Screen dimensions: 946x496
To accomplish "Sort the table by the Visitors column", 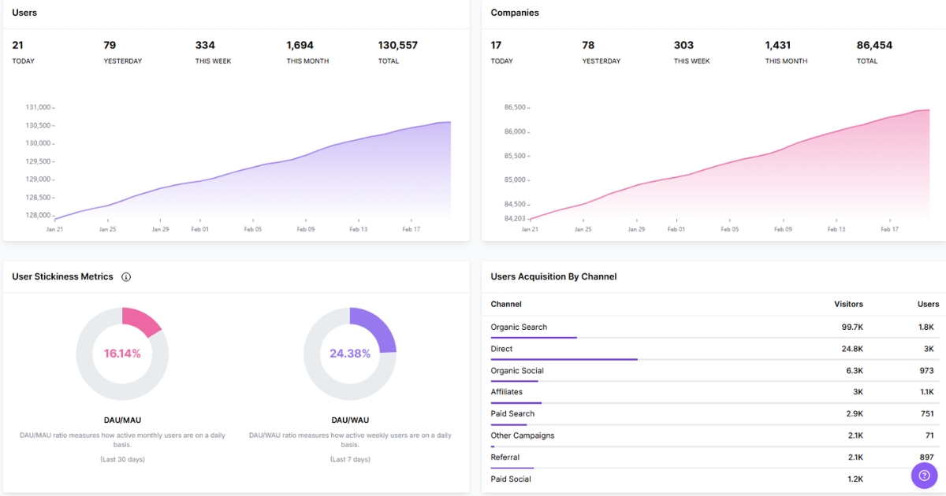I will (848, 304).
